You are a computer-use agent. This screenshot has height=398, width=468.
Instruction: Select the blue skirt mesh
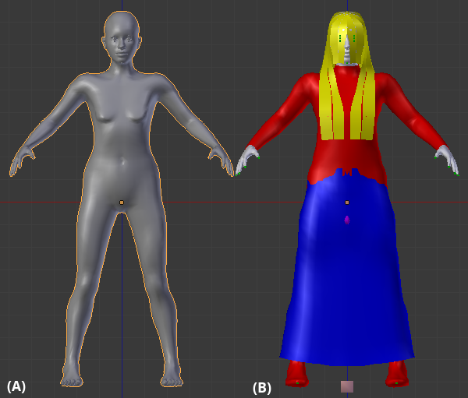(347, 288)
